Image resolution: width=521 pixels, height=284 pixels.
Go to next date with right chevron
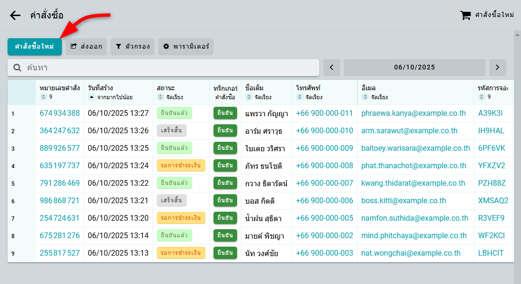point(497,68)
